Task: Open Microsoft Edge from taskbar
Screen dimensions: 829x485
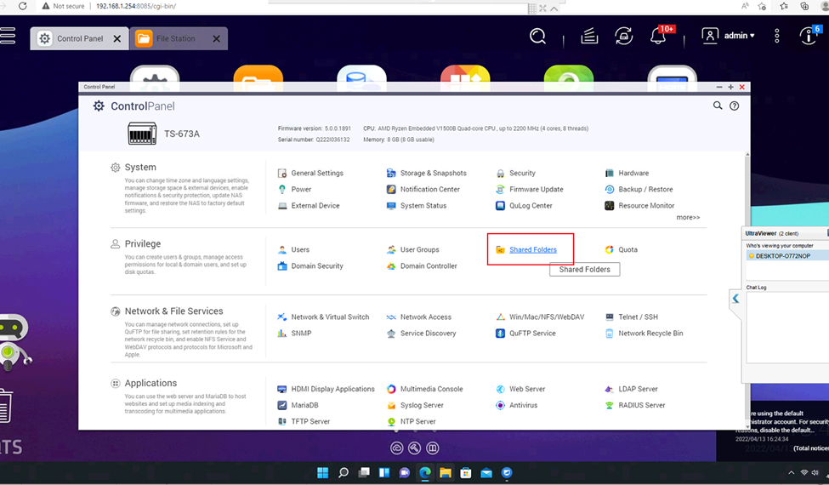Action: (x=425, y=473)
